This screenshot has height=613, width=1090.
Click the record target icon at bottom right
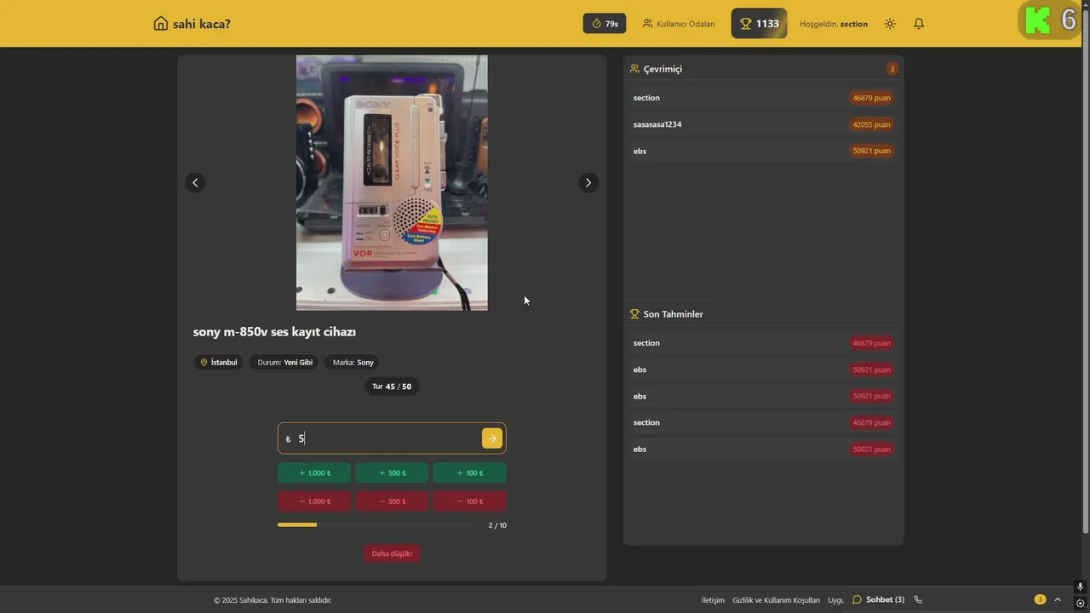[1080, 603]
